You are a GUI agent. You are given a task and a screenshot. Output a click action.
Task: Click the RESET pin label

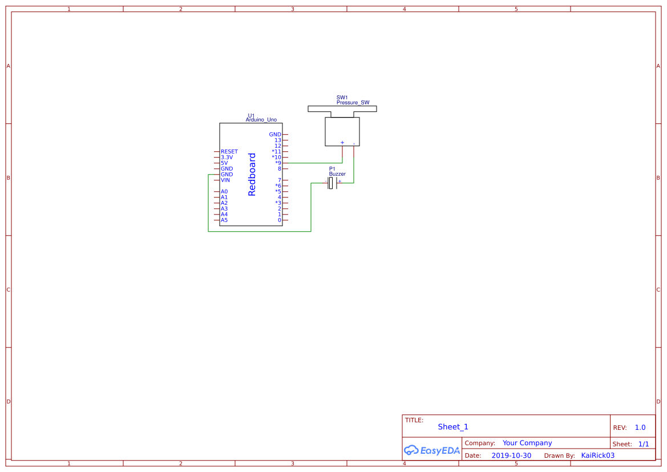click(229, 151)
